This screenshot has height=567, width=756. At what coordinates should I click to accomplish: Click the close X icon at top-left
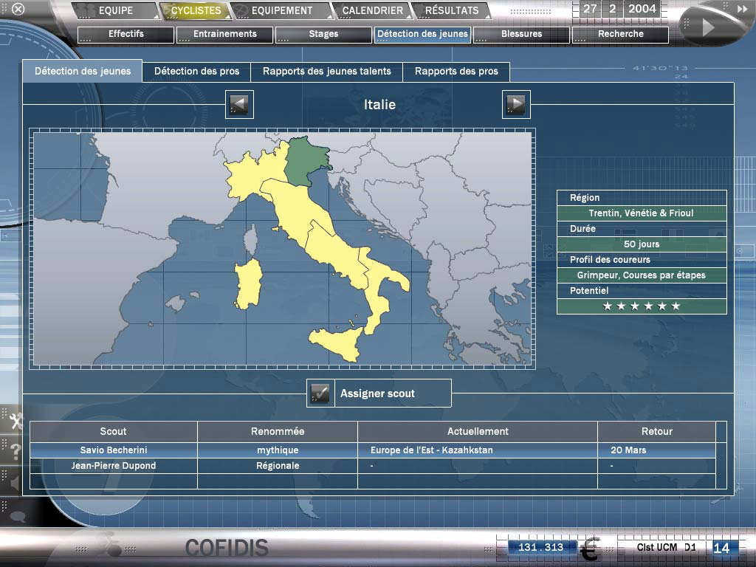(x=18, y=10)
